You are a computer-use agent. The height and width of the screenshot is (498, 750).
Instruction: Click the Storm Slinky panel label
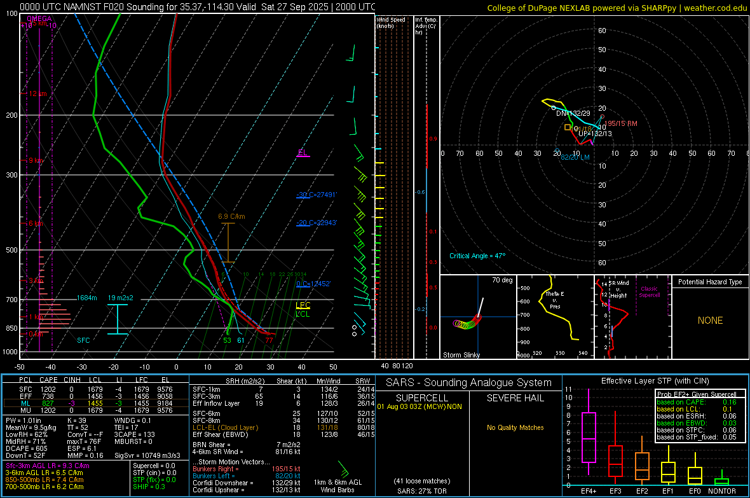click(x=461, y=355)
